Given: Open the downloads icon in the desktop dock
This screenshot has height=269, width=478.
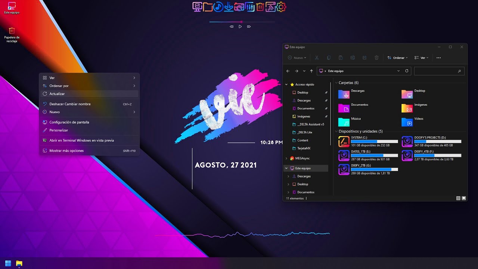Looking at the screenshot, I should coord(228,6).
